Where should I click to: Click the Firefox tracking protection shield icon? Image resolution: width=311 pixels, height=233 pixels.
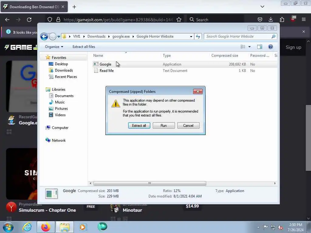point(50,20)
